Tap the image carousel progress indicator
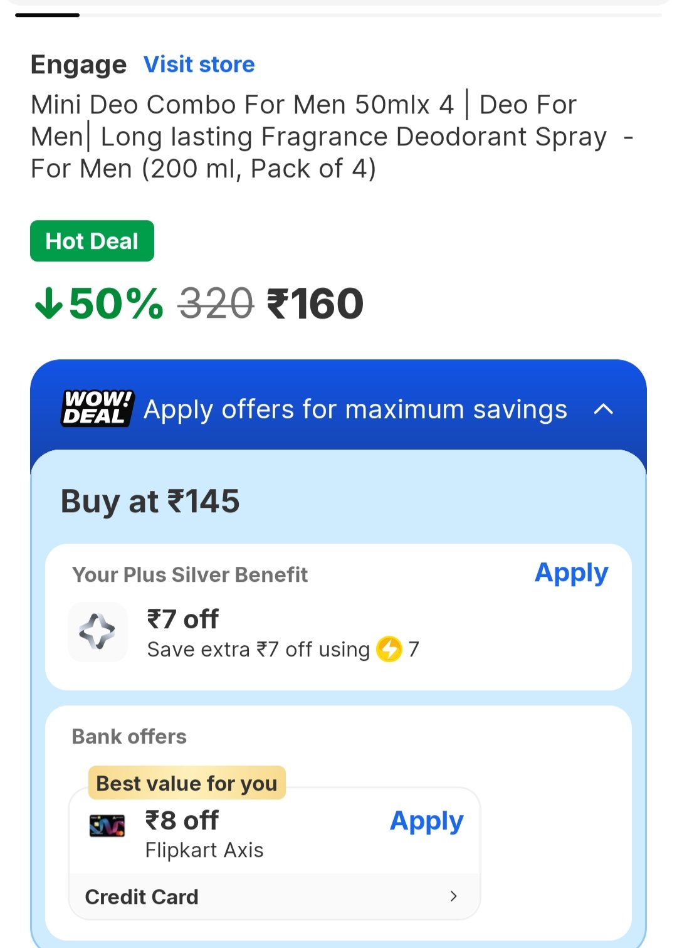The height and width of the screenshot is (948, 677). [48, 14]
